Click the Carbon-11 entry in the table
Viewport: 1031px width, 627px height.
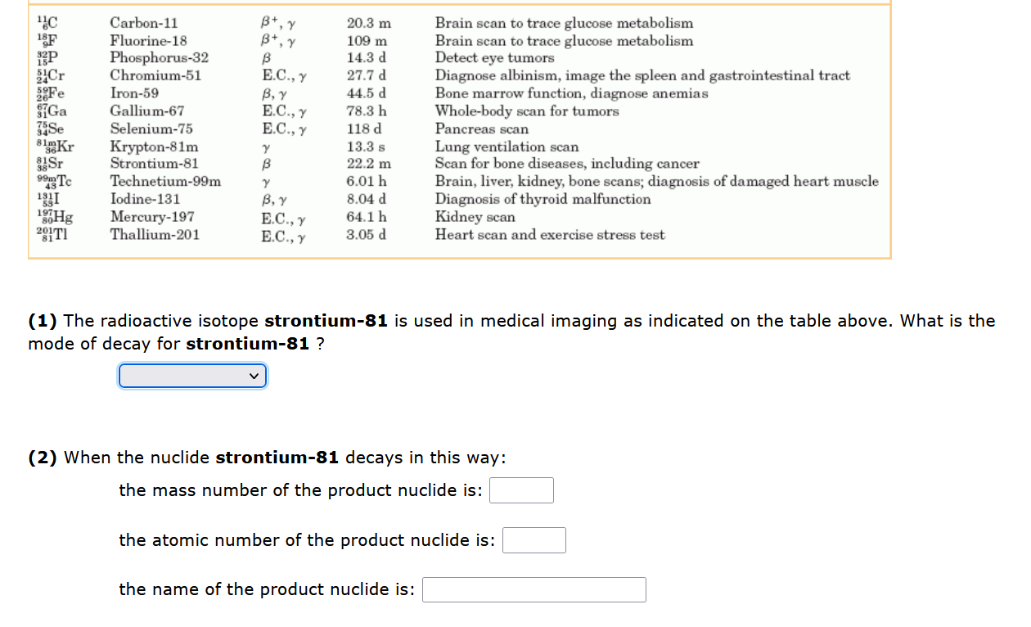click(x=144, y=23)
